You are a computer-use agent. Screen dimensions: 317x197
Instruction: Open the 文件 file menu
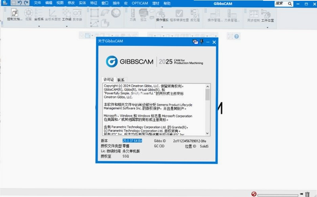[37, 3]
